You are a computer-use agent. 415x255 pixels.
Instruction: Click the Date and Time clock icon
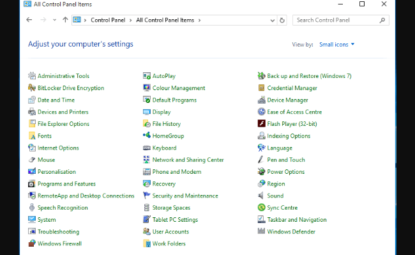point(32,100)
